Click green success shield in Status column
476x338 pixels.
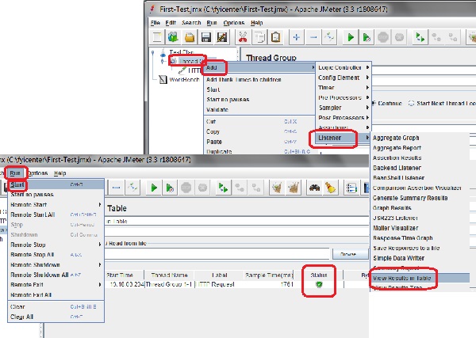pos(319,284)
